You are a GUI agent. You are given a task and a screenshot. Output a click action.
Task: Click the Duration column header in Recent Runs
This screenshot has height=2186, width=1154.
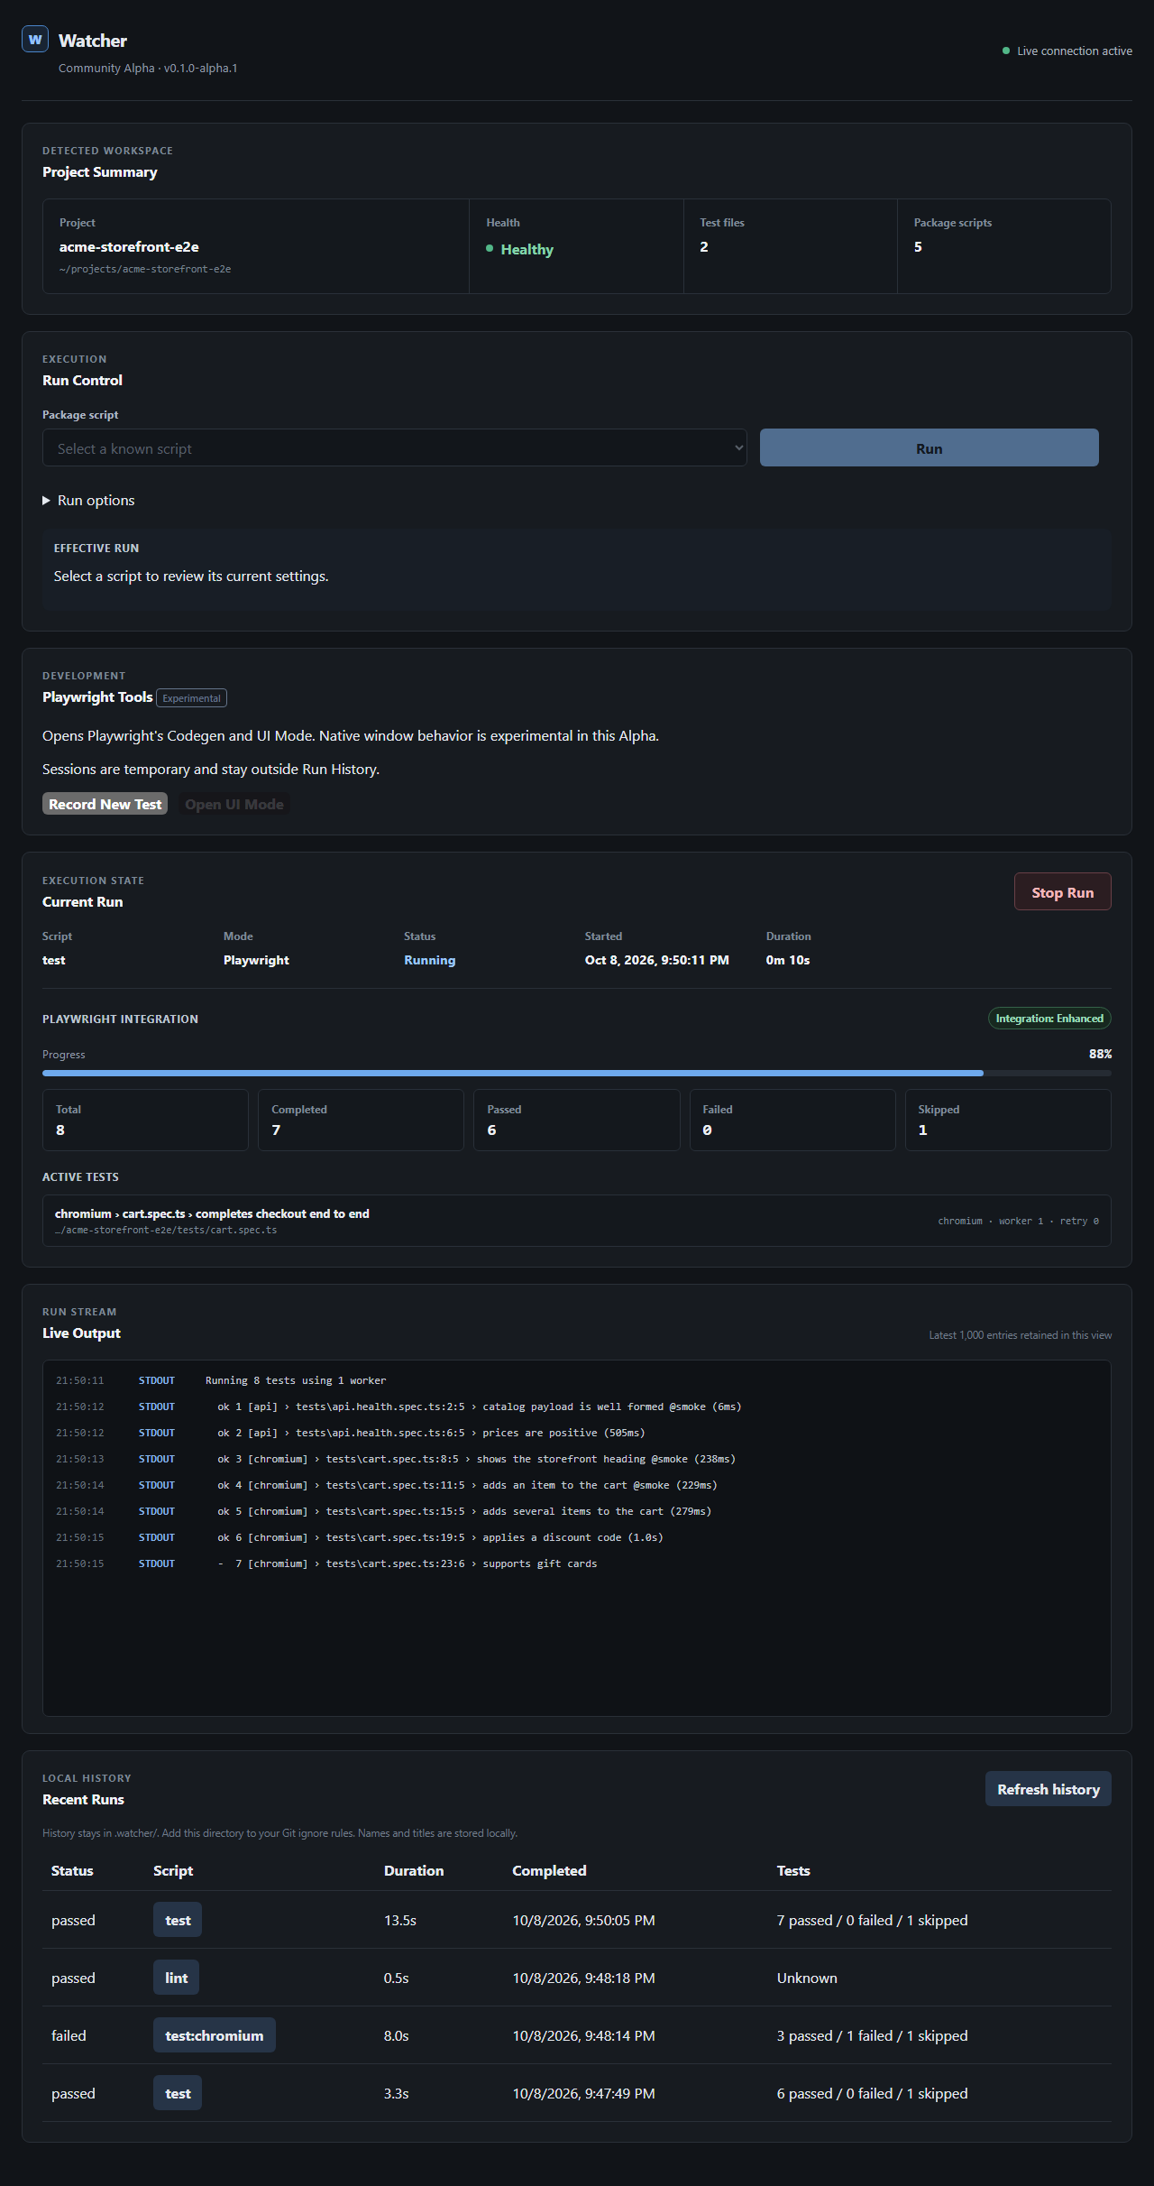click(x=414, y=1871)
